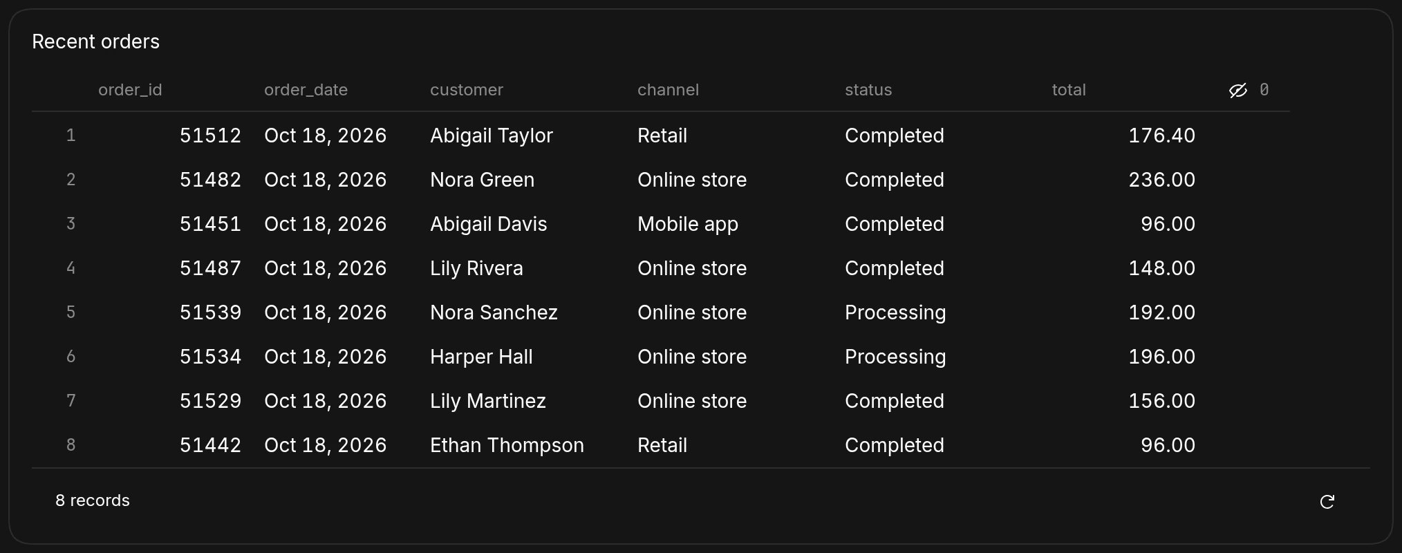This screenshot has height=553, width=1402.
Task: Click the row number 1 cell
Action: click(x=71, y=135)
